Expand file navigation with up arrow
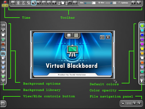145x109 pixels. [123, 103]
